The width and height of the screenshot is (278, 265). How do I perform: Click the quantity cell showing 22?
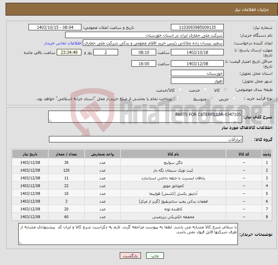[66, 186]
